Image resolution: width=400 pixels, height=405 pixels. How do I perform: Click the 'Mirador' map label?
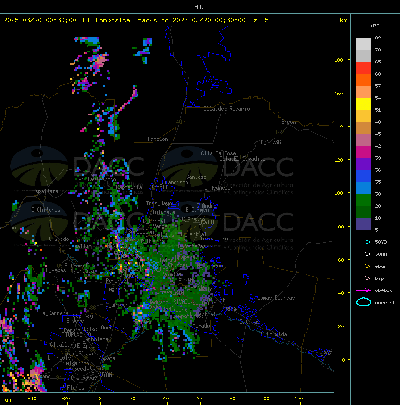pos(203,326)
